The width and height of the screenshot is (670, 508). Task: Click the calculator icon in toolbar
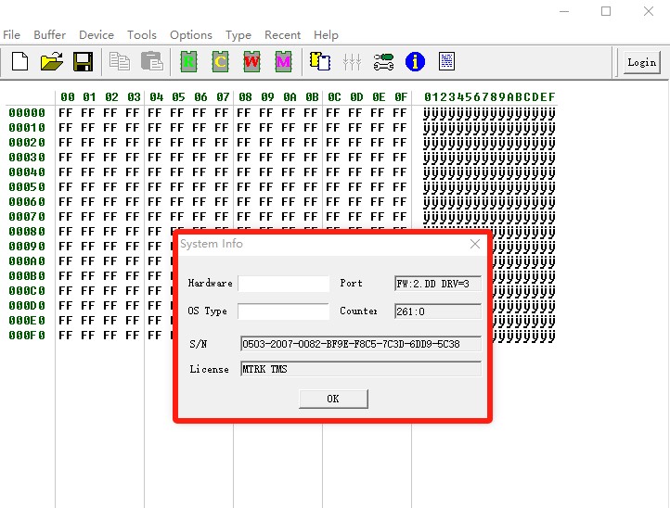(446, 62)
